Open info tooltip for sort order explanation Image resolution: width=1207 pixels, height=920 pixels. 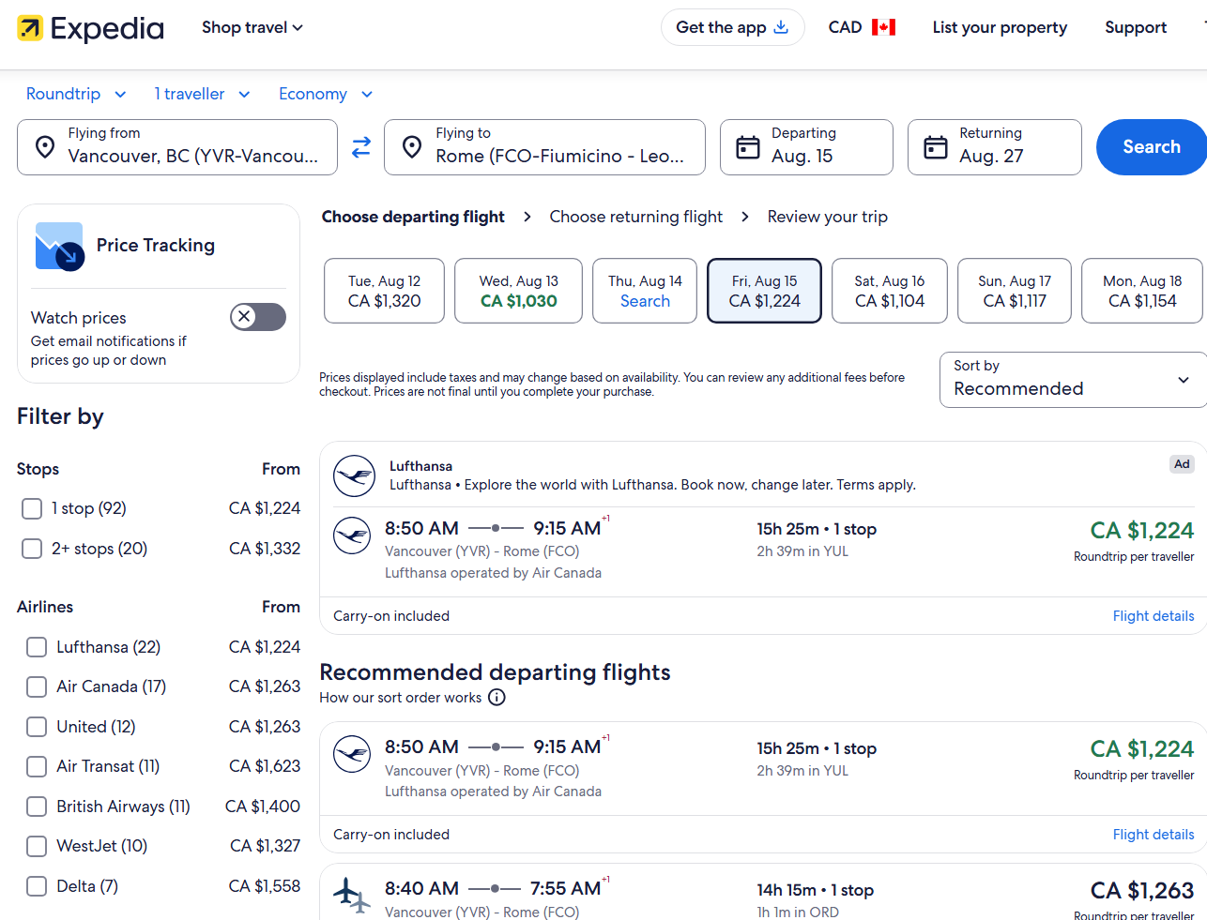[496, 697]
